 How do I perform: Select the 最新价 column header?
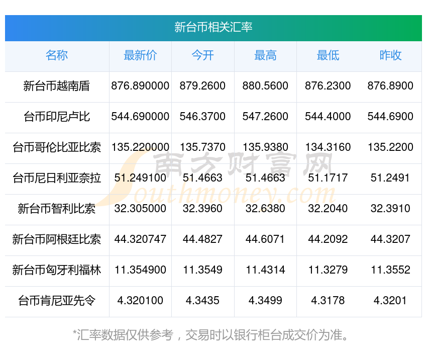(x=140, y=55)
